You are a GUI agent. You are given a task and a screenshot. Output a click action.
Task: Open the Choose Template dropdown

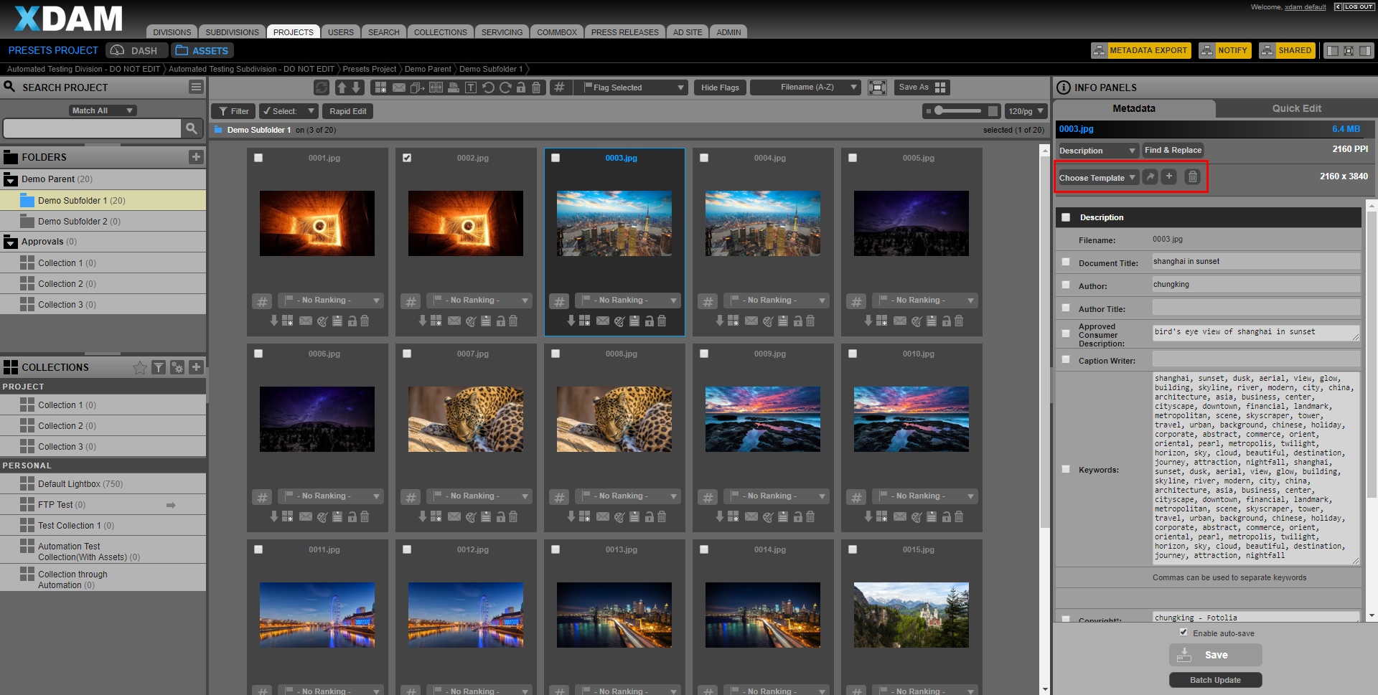[x=1097, y=178]
